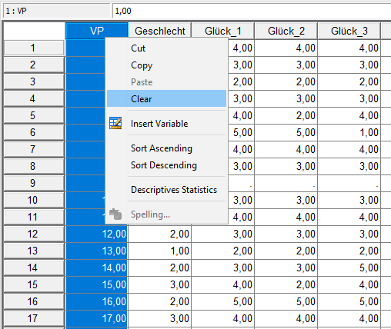The width and height of the screenshot is (391, 329).
Task: Select row header 12
Action: click(34, 234)
